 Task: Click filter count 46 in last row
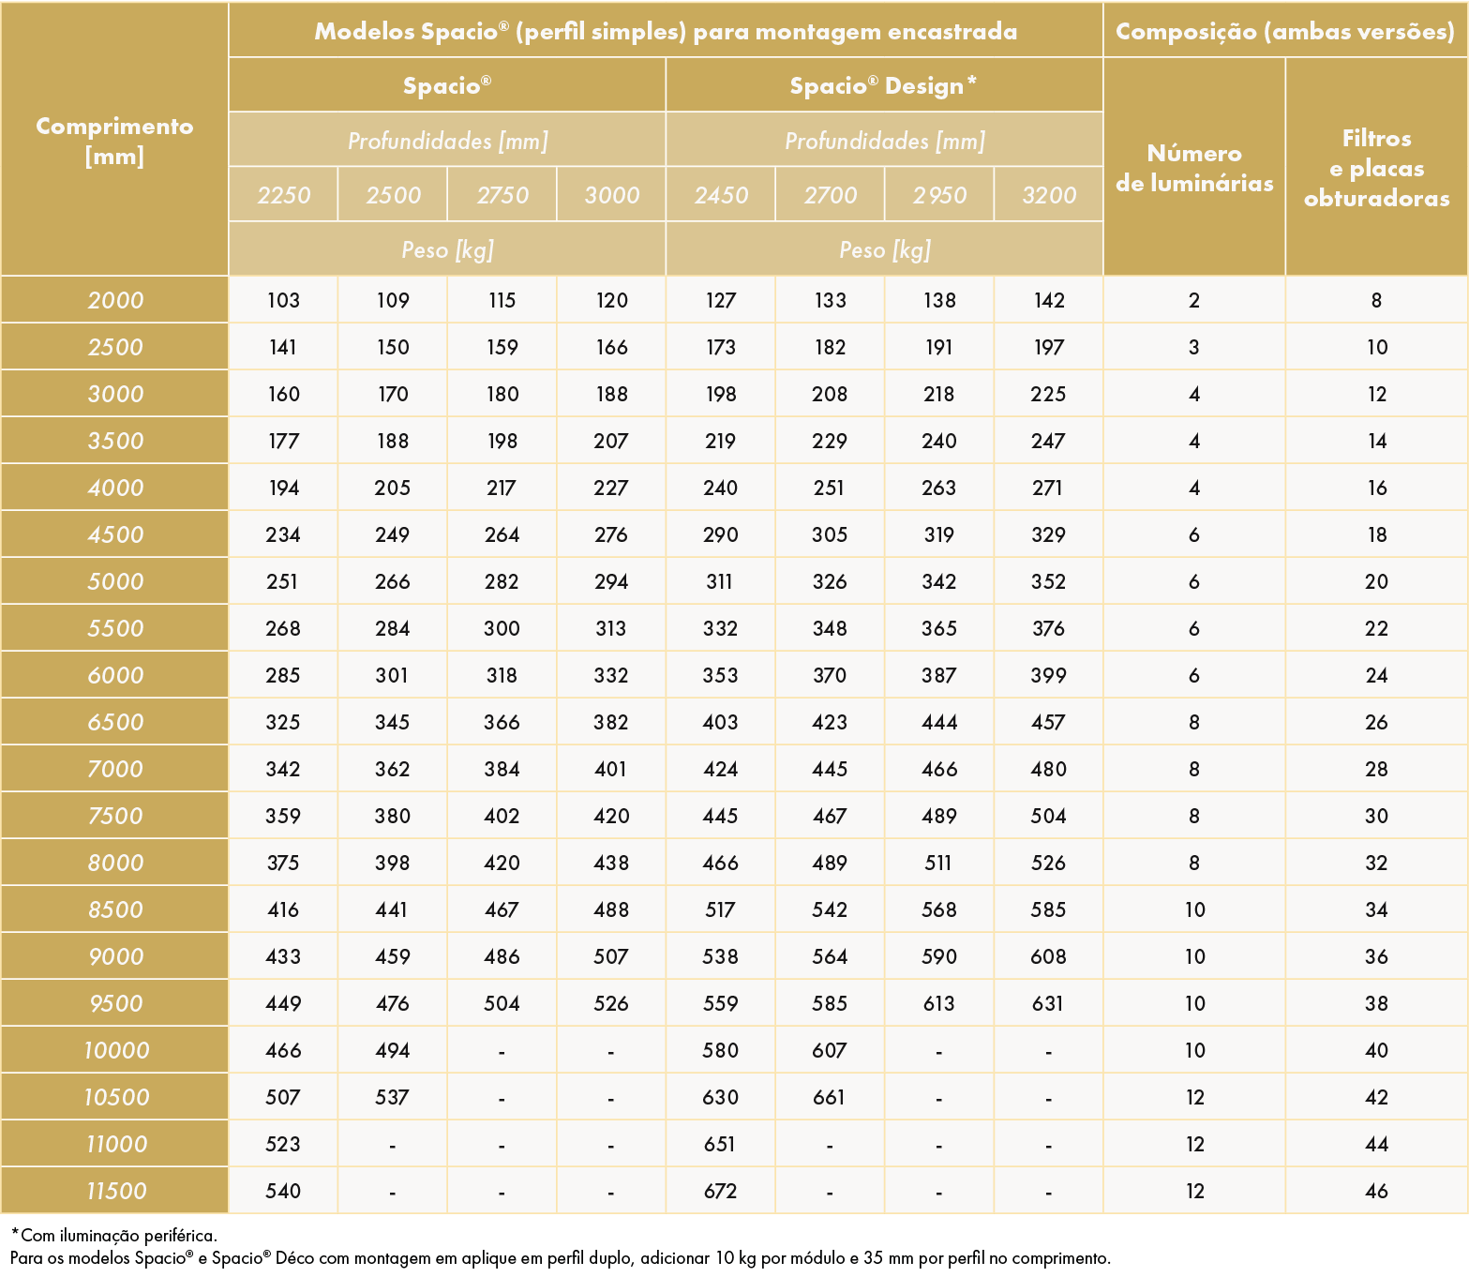pyautogui.click(x=1376, y=1191)
